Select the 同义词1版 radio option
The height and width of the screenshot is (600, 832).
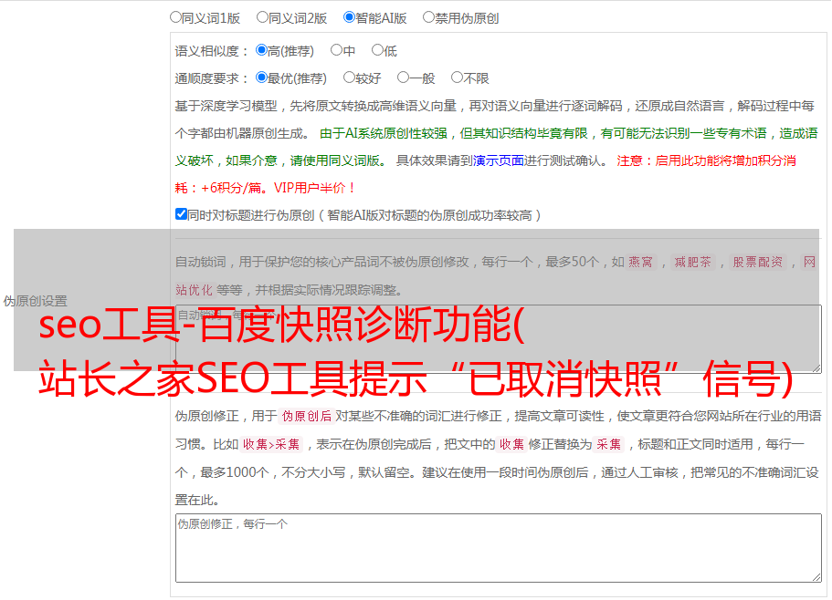tap(176, 16)
